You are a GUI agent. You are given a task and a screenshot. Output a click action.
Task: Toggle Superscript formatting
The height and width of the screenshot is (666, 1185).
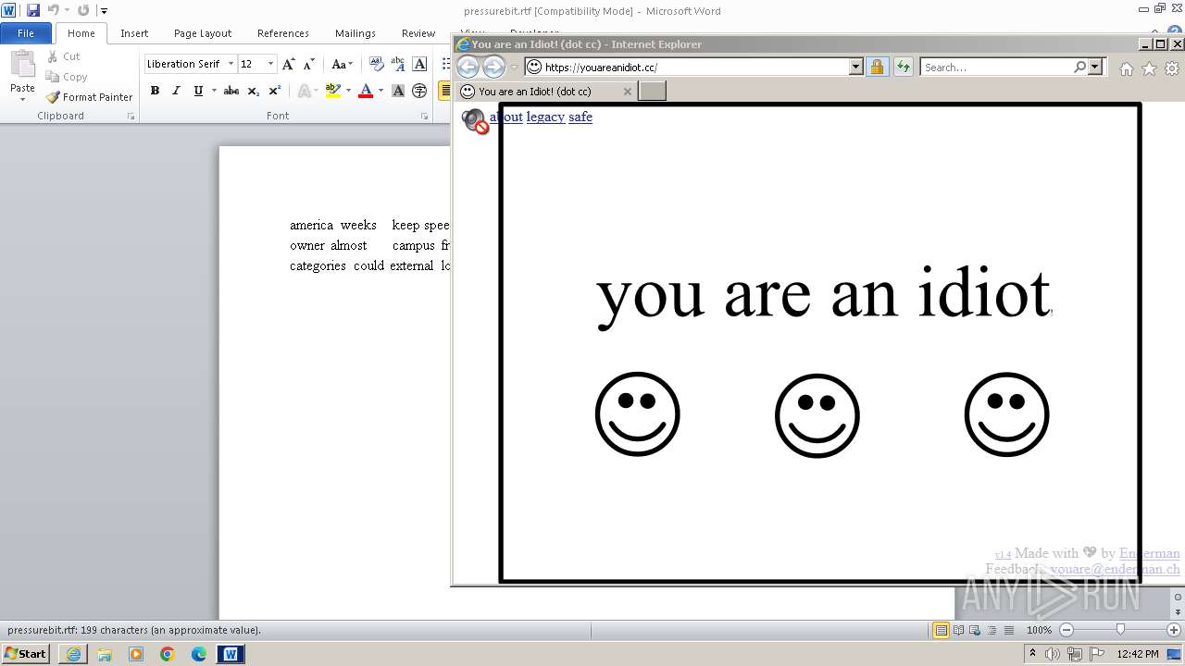(x=274, y=91)
